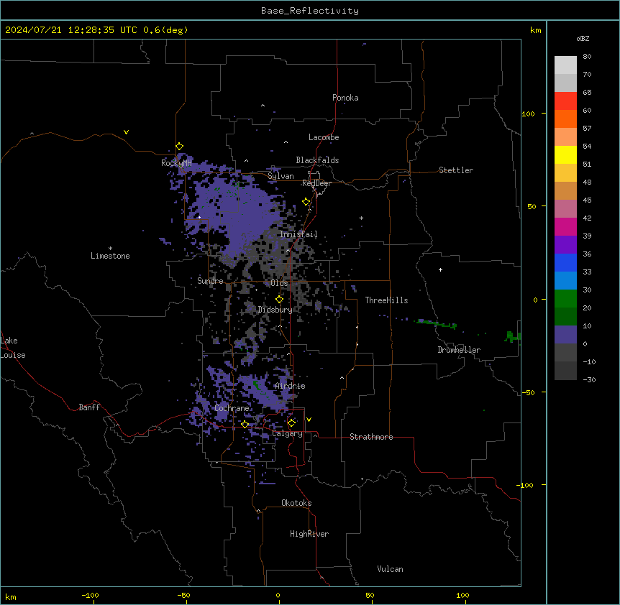Click the -50 km tick on vertical axis
Viewport: 620px width, 605px height.
pyautogui.click(x=528, y=392)
